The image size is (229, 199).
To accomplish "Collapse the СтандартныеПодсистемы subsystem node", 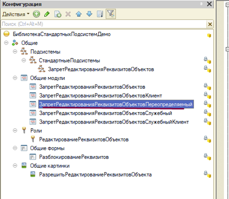I will coord(24,60).
